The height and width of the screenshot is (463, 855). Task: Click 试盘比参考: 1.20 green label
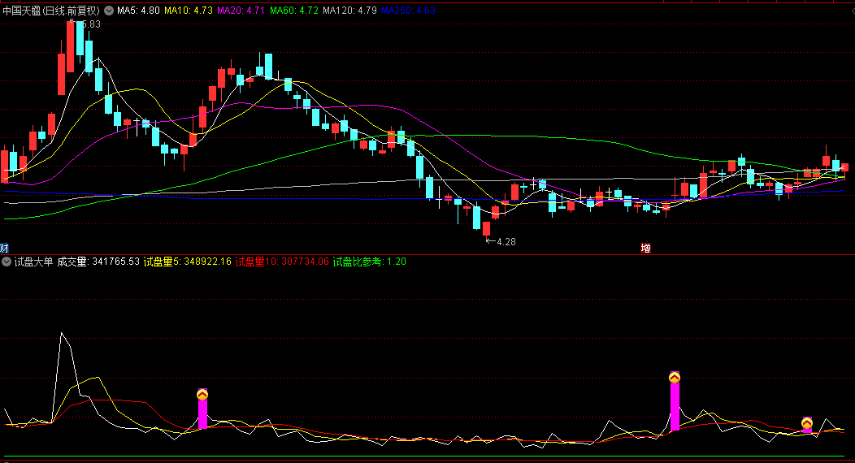(370, 262)
